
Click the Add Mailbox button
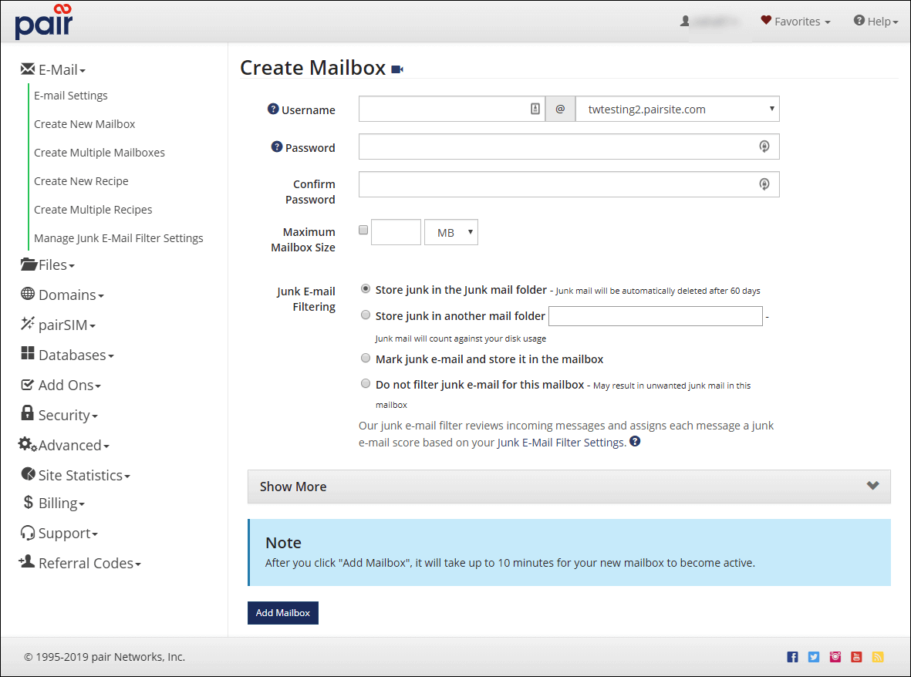[x=283, y=613]
